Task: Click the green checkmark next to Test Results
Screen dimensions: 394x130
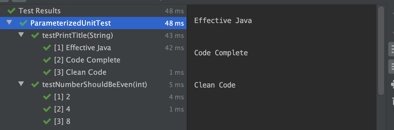Action: 11,11
